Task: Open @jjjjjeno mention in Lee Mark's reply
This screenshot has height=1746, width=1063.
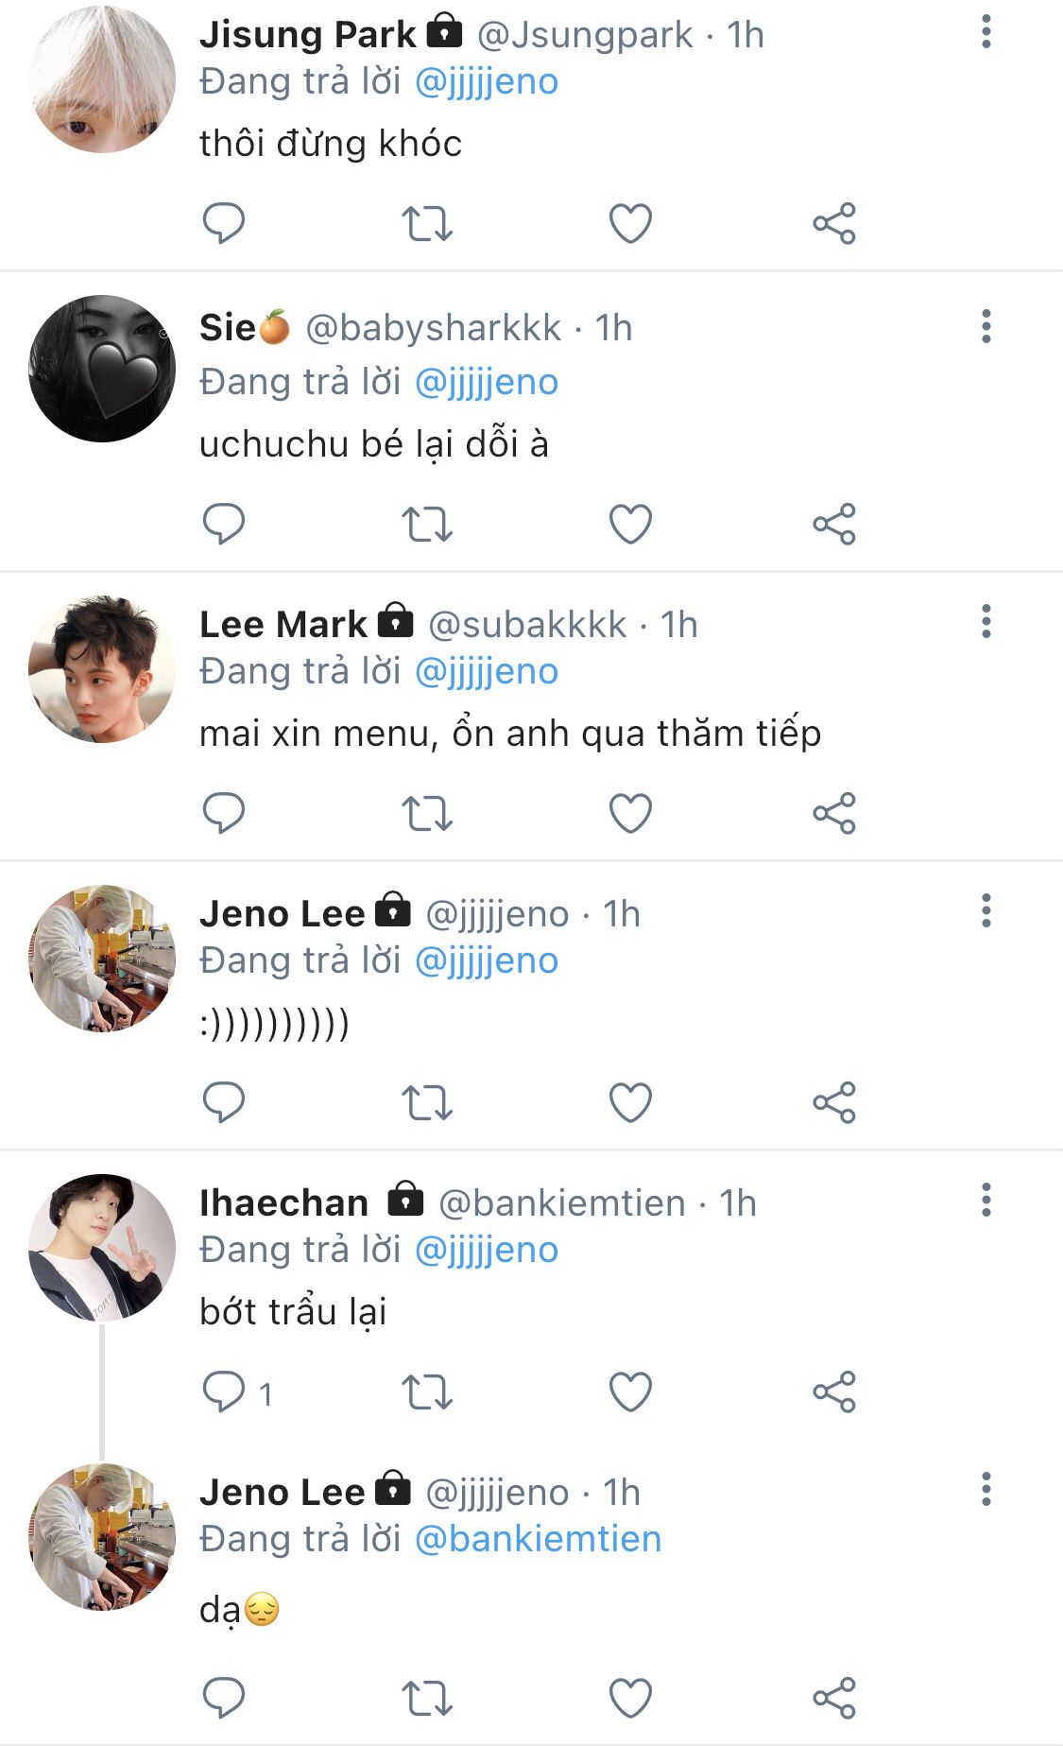Action: (x=487, y=671)
